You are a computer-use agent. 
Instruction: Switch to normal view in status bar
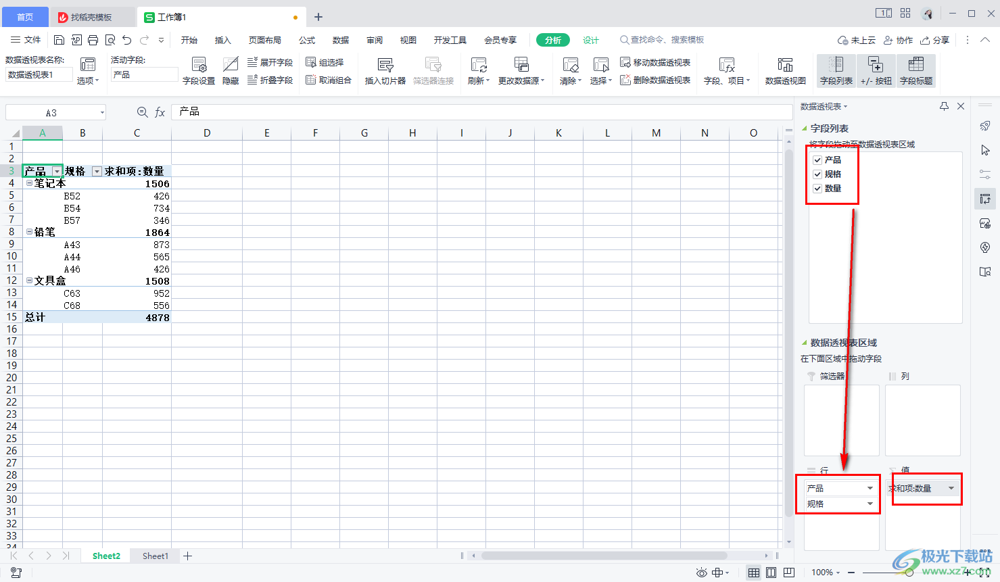pos(753,573)
